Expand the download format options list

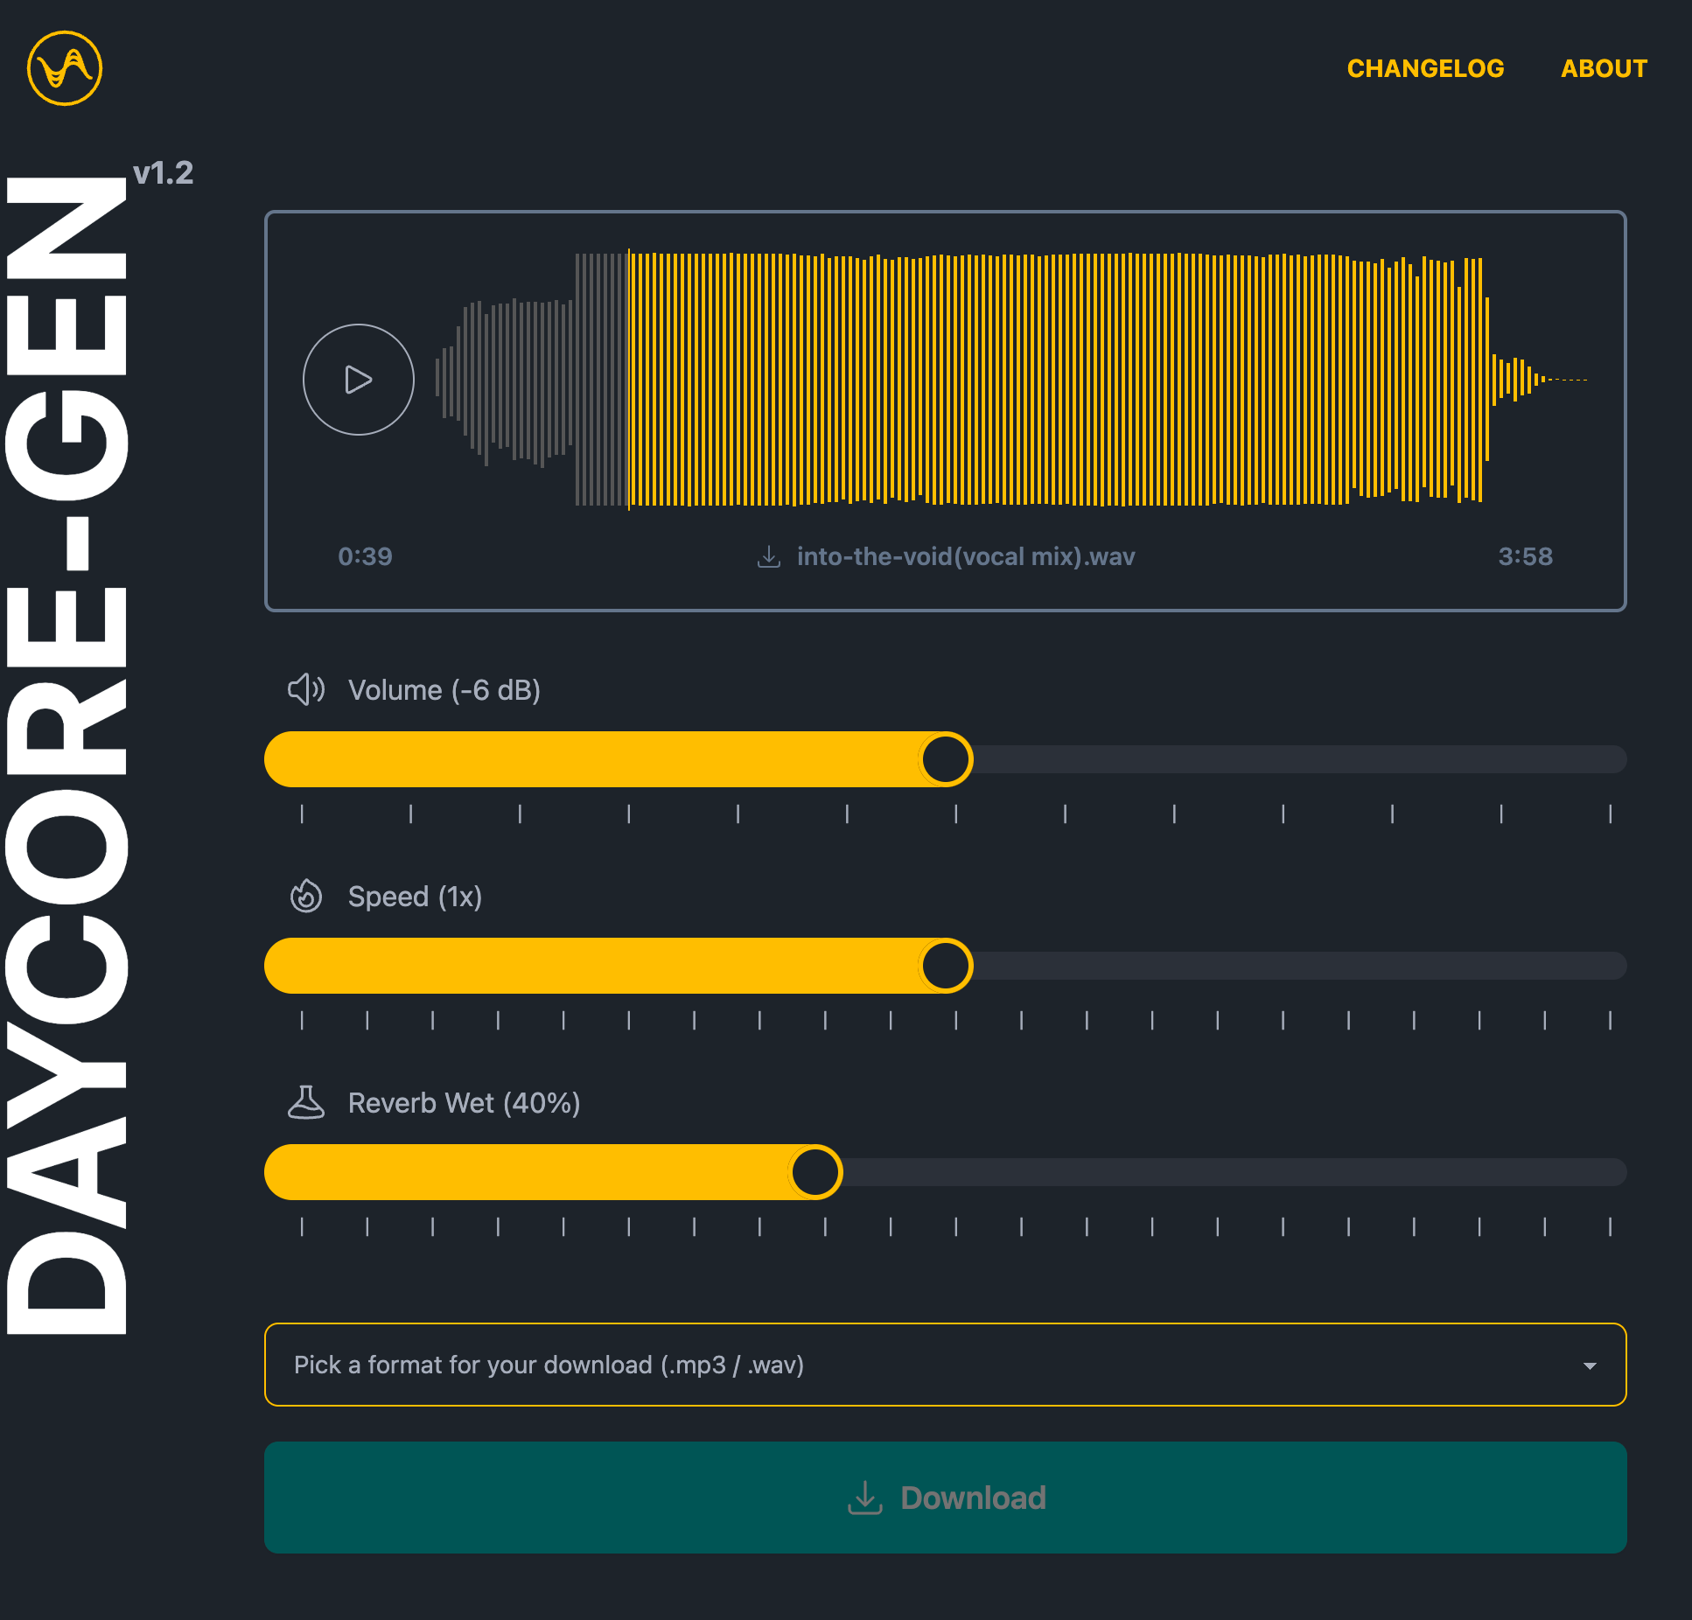[945, 1365]
